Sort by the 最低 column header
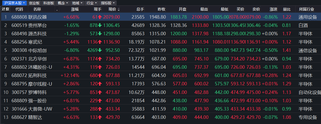 [224, 9]
